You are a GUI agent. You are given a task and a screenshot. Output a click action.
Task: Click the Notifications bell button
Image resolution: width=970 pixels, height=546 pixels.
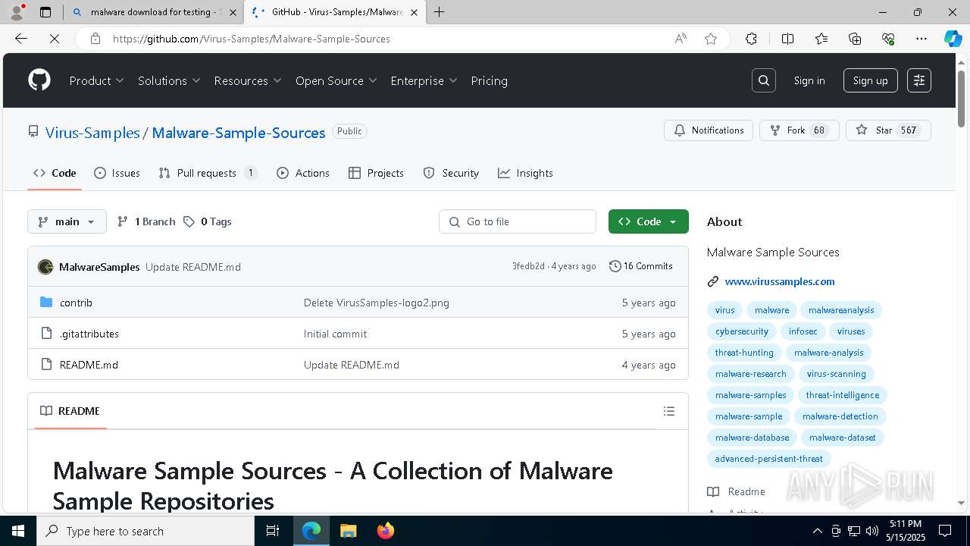(x=709, y=130)
